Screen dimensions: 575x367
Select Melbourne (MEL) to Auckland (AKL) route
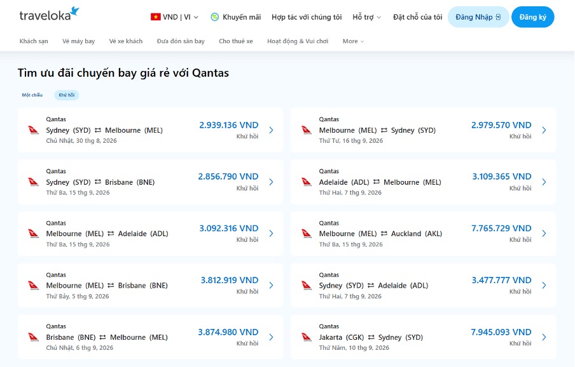point(380,234)
